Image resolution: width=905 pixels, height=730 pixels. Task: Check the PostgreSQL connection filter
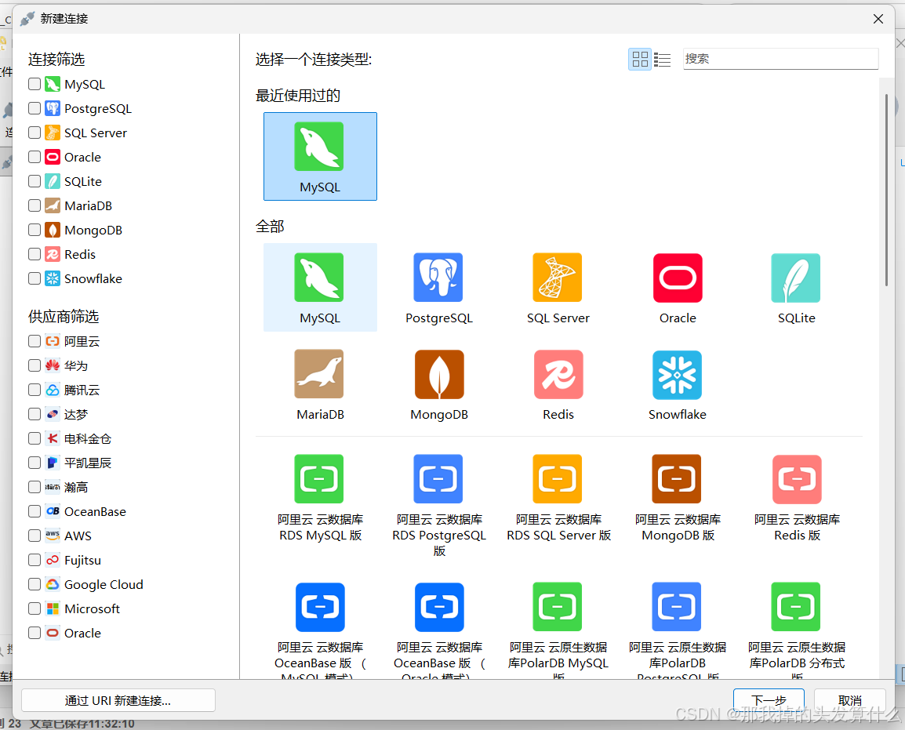[35, 108]
